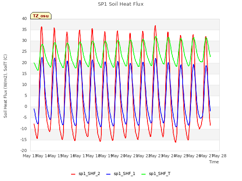Select the sp1_SHF_1 legend entry
The image size is (242, 181).
(x=121, y=173)
